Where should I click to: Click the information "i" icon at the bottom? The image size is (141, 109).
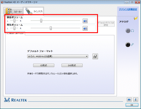point(136,100)
